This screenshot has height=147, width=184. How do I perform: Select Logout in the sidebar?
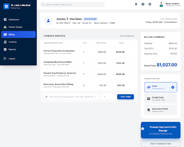(18, 58)
